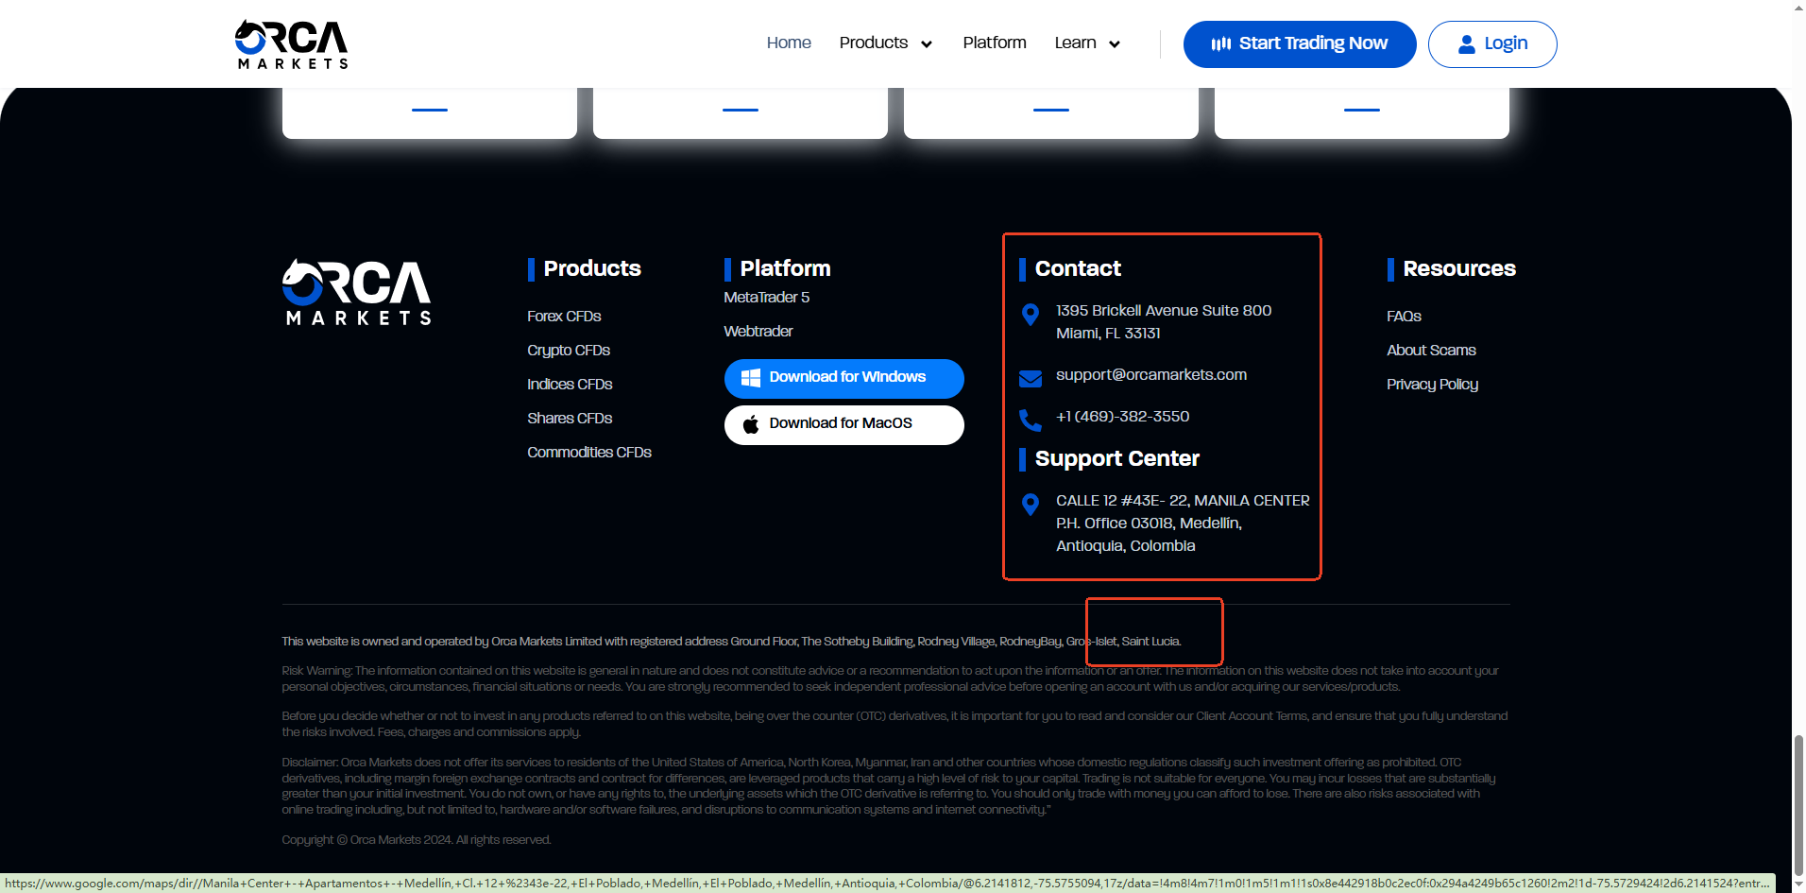Click the Apple logo on MacOS button
1806x893 pixels.
pyautogui.click(x=751, y=424)
